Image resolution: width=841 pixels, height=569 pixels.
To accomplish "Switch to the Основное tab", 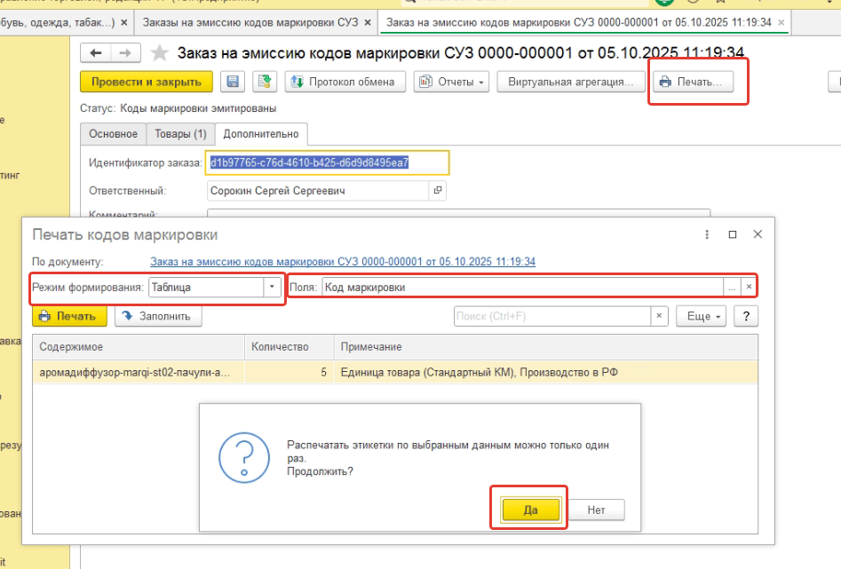I will click(x=113, y=134).
